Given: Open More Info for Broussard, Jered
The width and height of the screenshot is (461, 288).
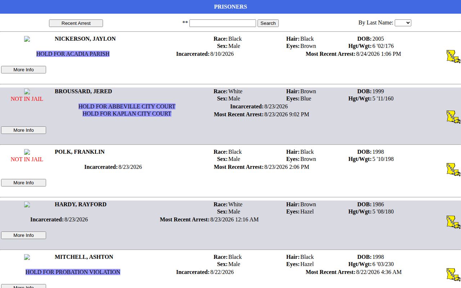Looking at the screenshot, I should pos(23,130).
